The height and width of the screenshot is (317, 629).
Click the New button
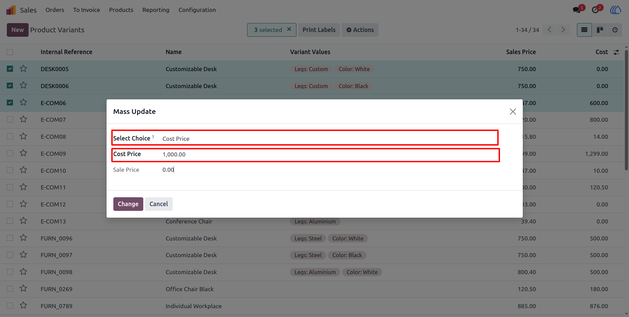18,30
